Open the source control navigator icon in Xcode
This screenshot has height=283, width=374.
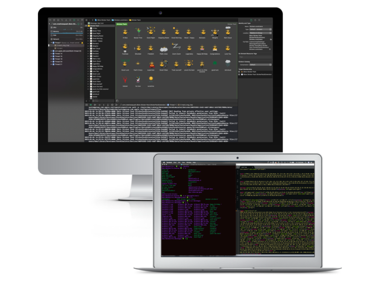pos(54,20)
